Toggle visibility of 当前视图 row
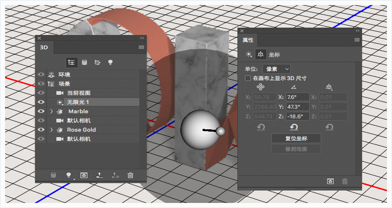The image size is (392, 208). (41, 93)
